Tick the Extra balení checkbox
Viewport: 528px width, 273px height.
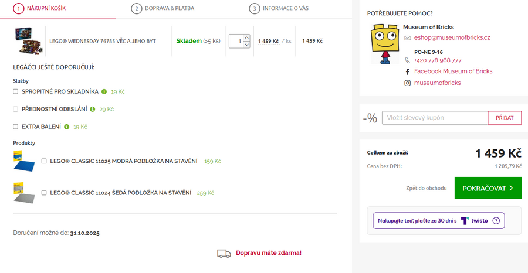pyautogui.click(x=16, y=127)
